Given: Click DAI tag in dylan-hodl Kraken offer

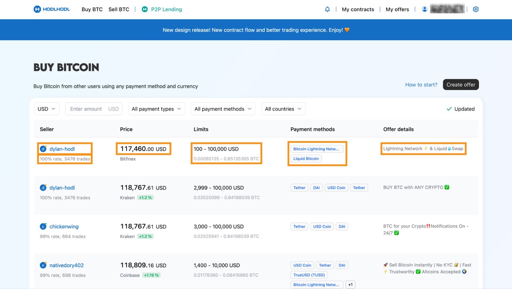Looking at the screenshot, I should 316,188.
